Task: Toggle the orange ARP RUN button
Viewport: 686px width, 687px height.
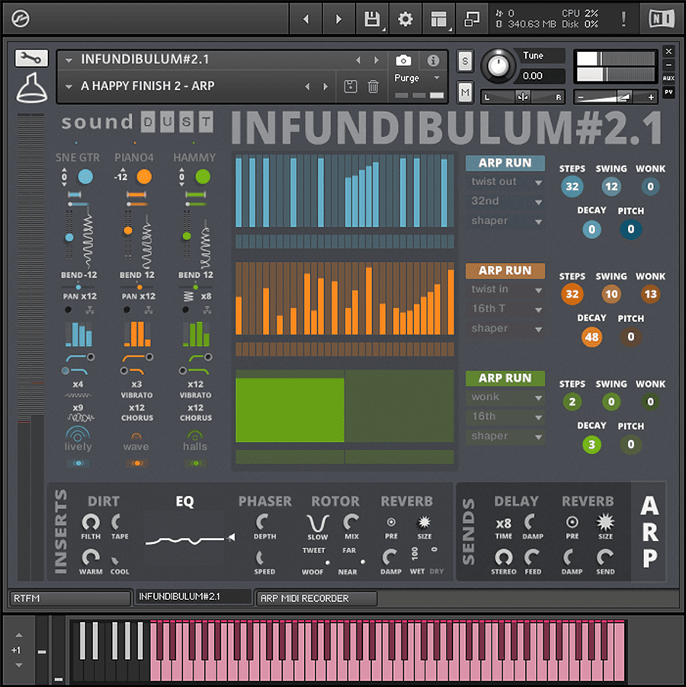Action: click(505, 271)
